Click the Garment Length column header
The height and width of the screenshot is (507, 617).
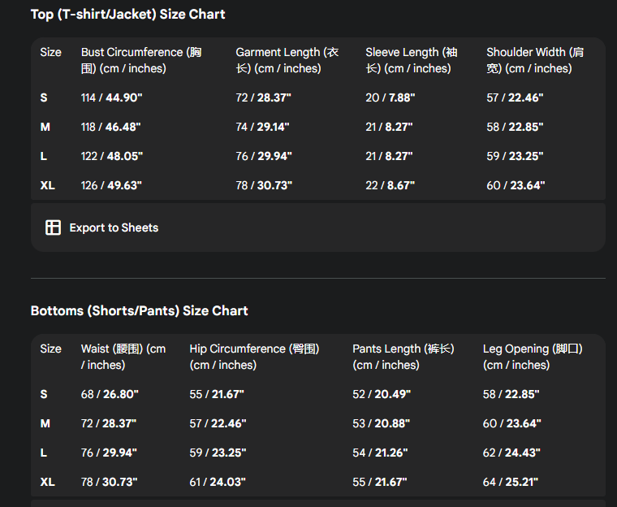click(x=287, y=60)
